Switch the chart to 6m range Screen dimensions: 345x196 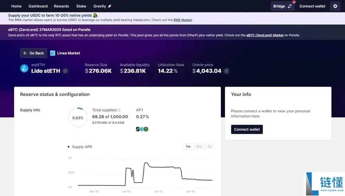tap(199, 146)
